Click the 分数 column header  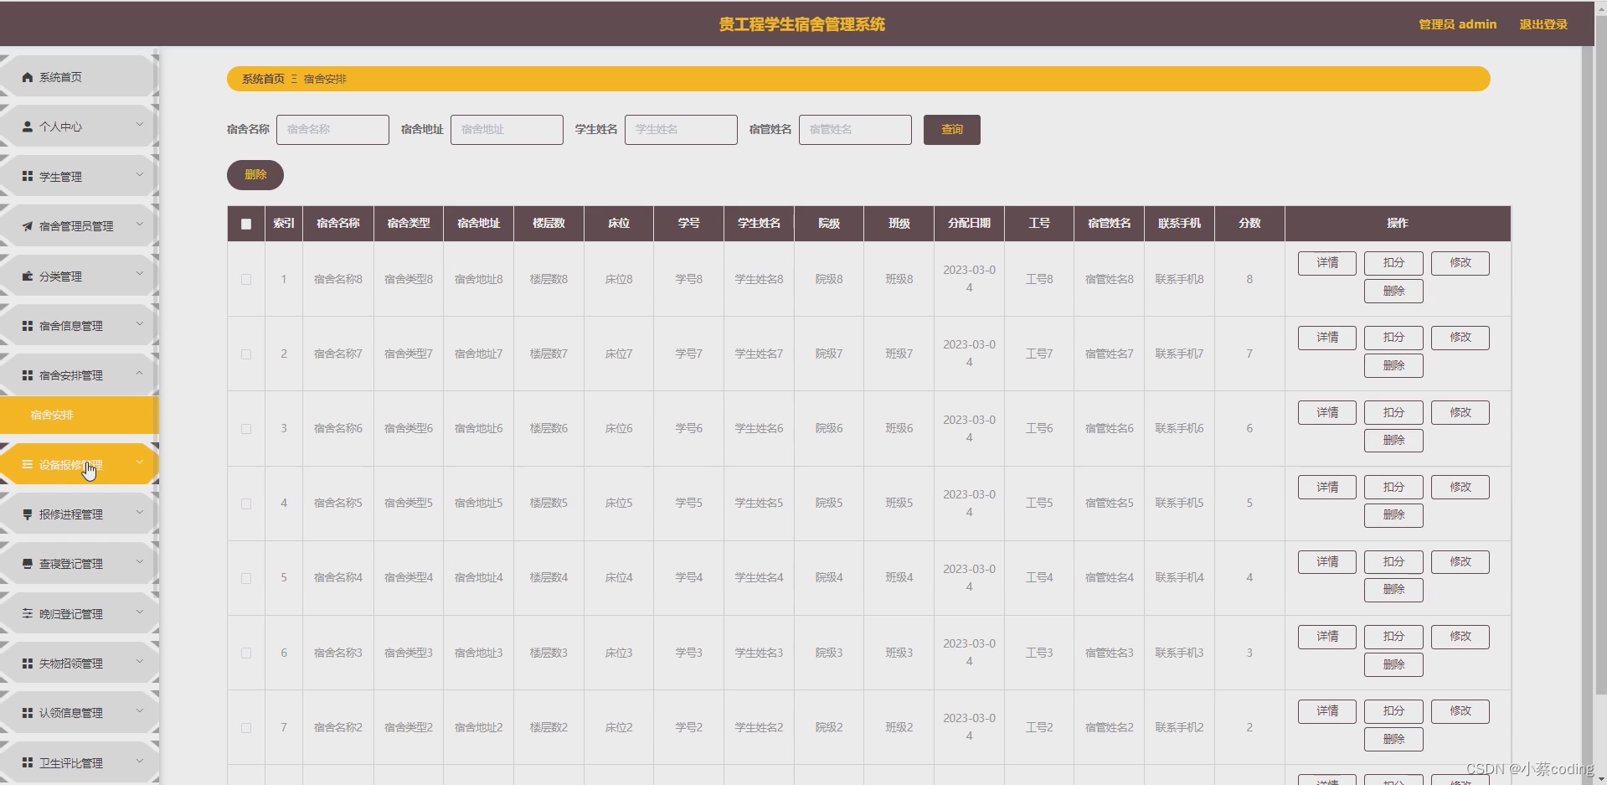pyautogui.click(x=1249, y=224)
